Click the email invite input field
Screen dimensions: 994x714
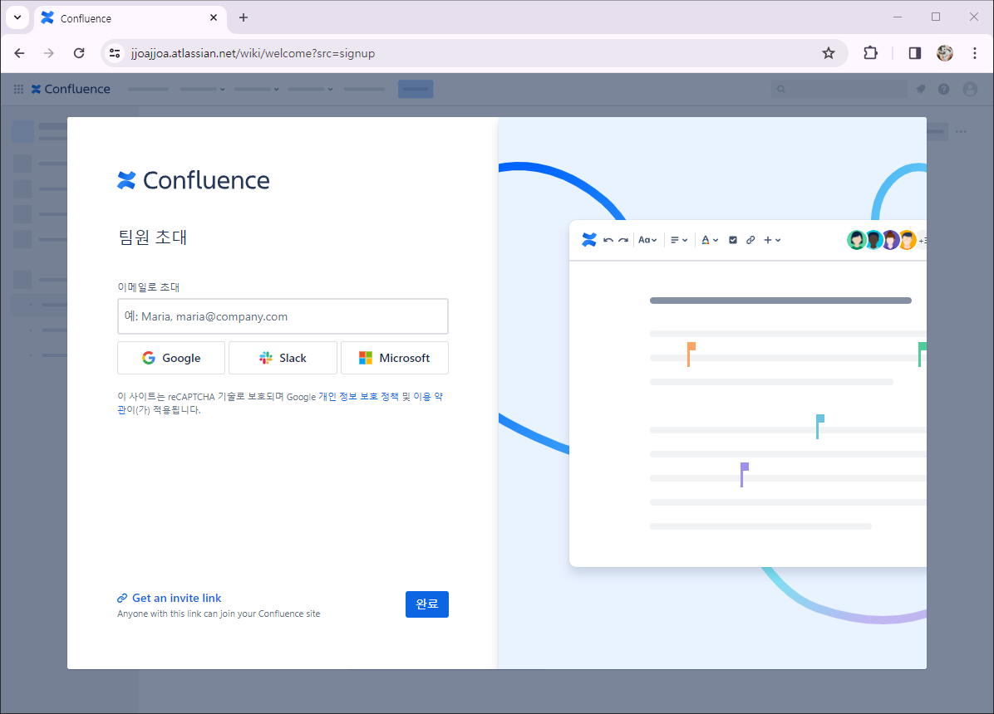point(283,316)
